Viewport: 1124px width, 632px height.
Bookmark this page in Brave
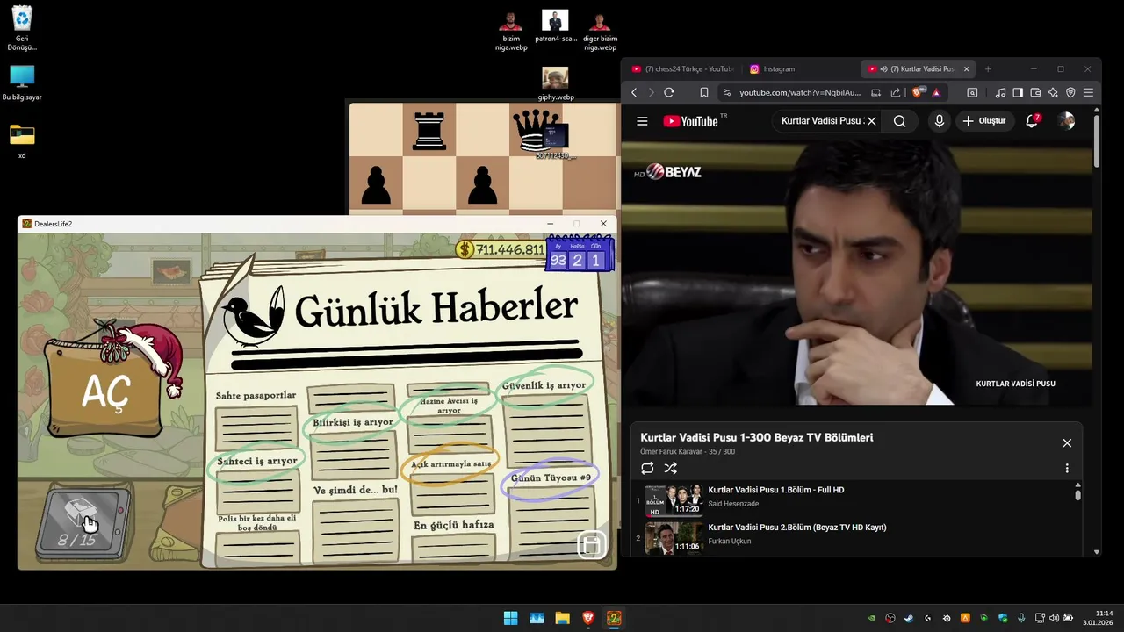(x=703, y=92)
